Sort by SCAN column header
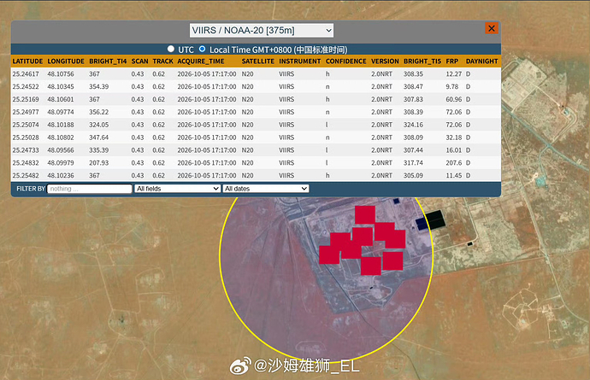The width and height of the screenshot is (590, 380). click(139, 61)
